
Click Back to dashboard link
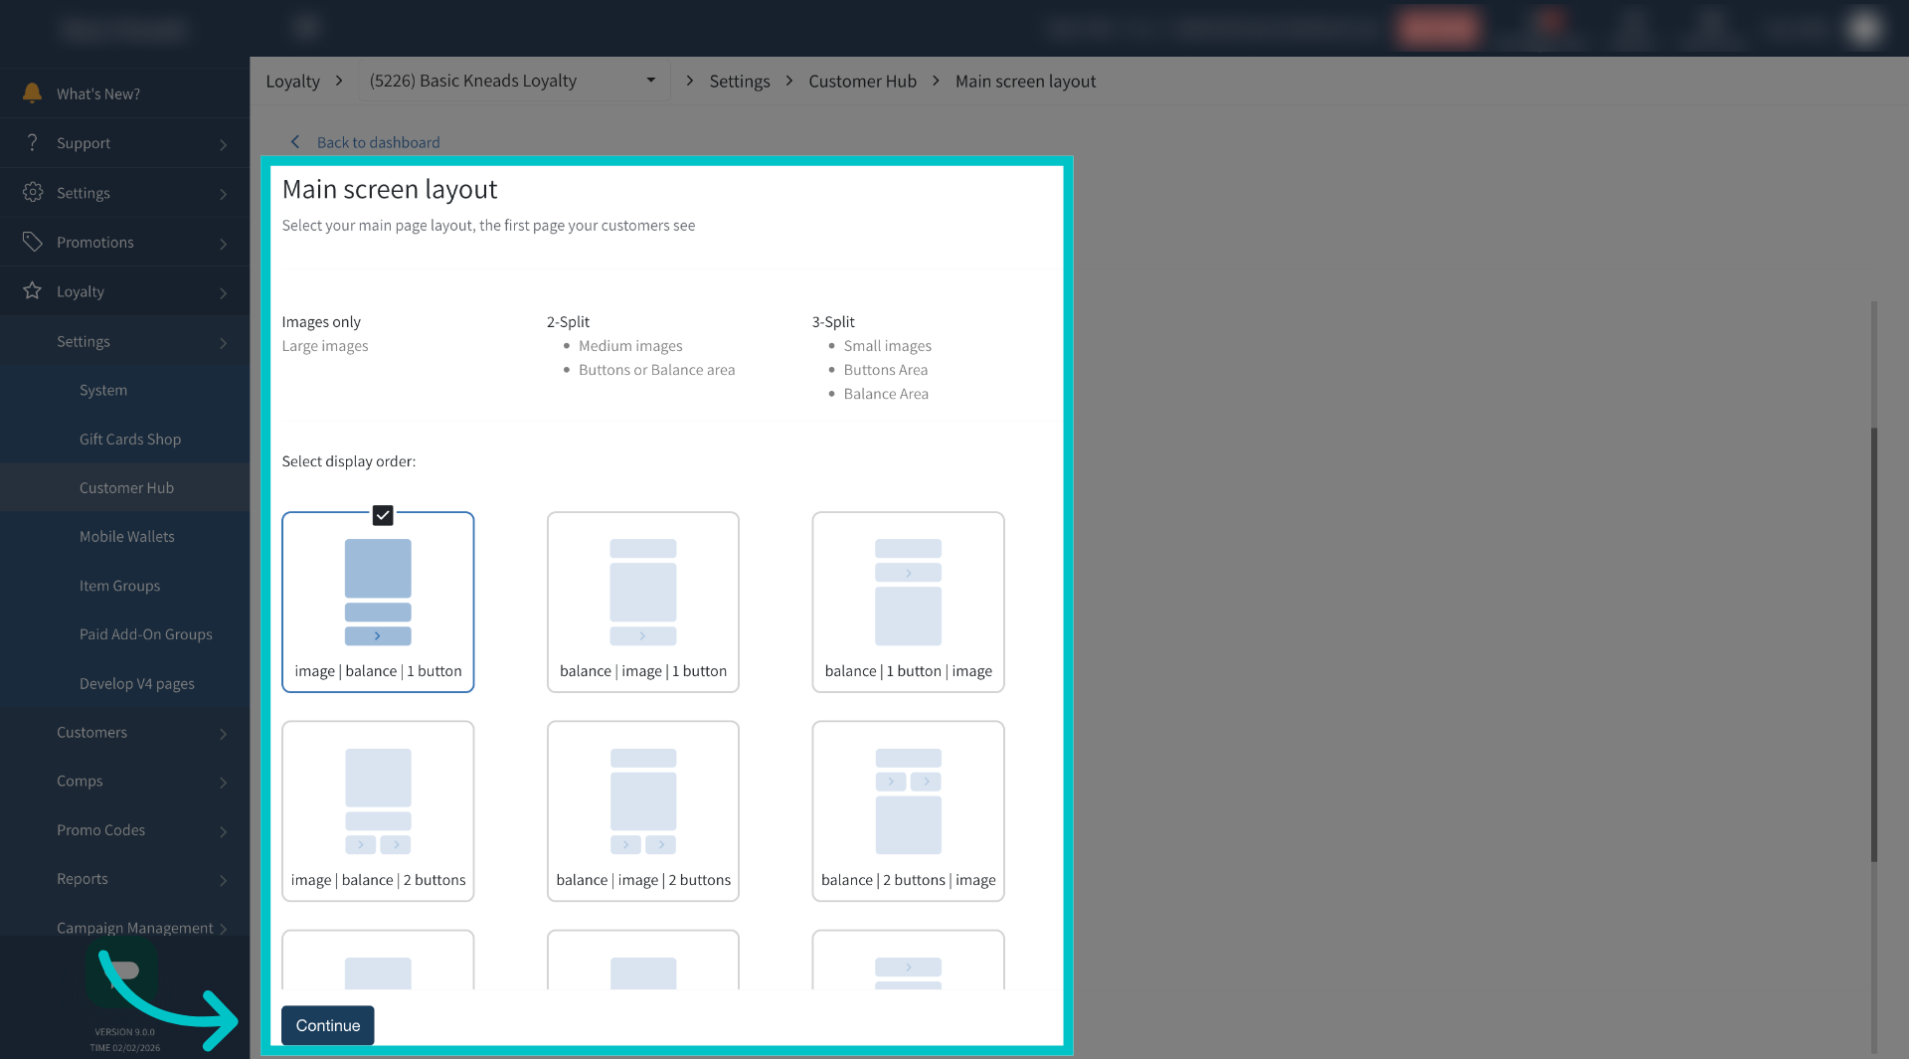pyautogui.click(x=378, y=142)
